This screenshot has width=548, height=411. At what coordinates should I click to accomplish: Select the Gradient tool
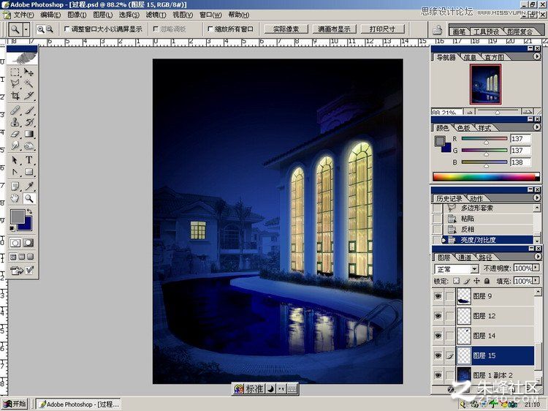point(29,134)
